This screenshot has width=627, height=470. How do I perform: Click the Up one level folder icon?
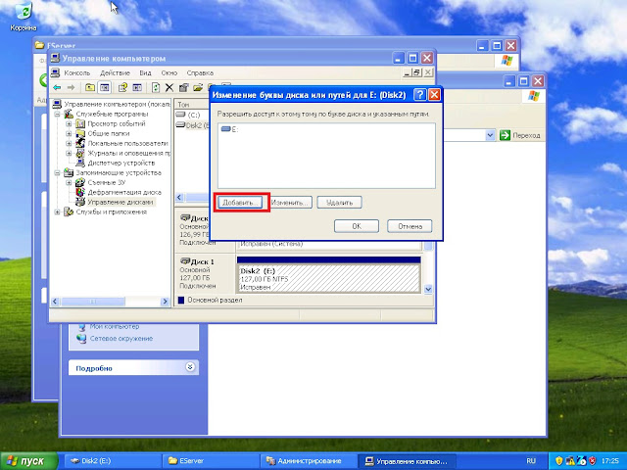point(90,87)
